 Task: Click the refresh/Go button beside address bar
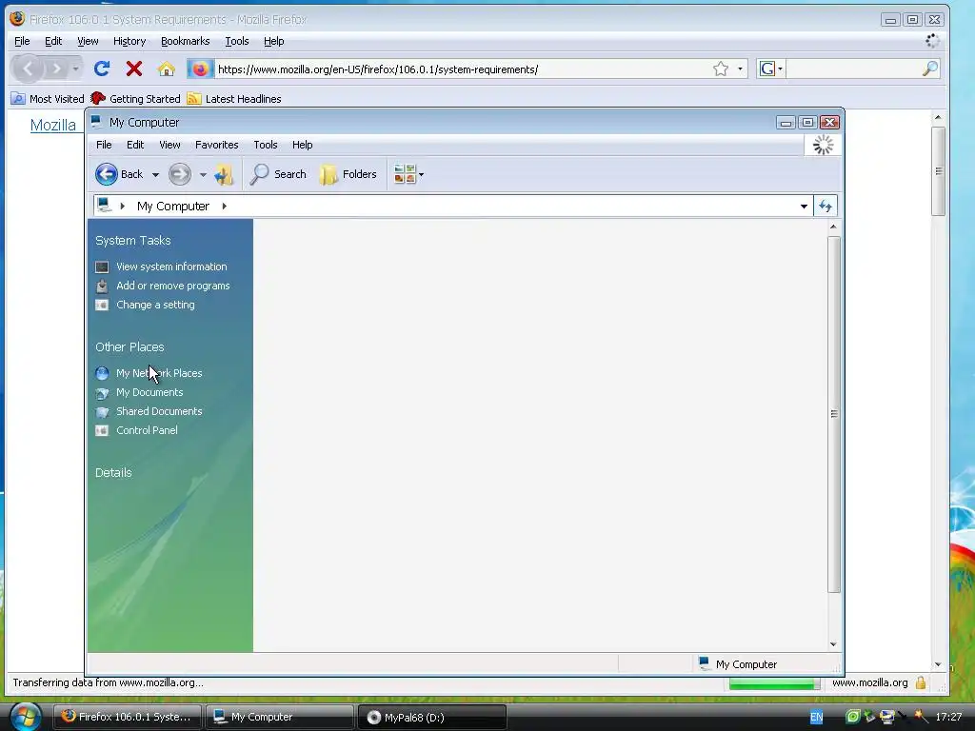826,207
